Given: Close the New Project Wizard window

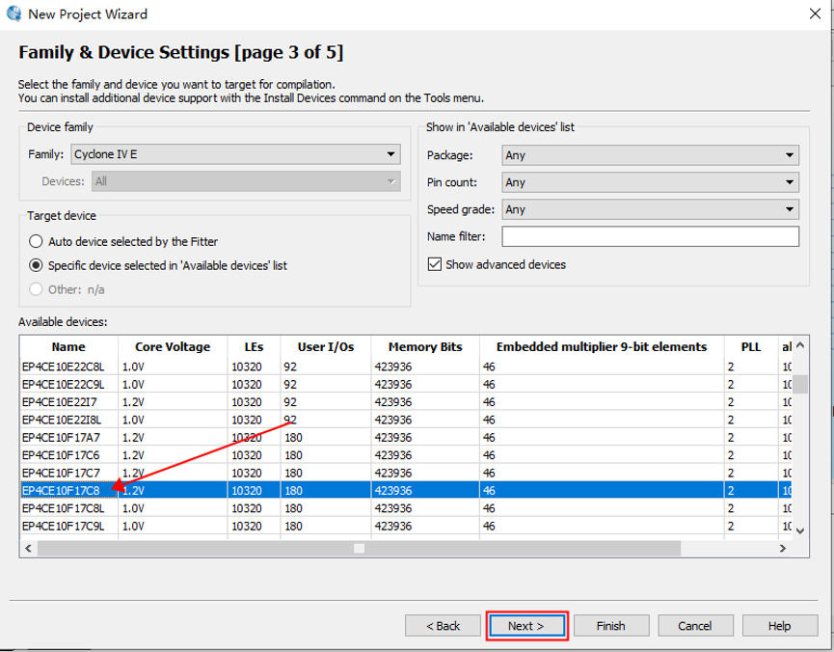Looking at the screenshot, I should coord(812,14).
